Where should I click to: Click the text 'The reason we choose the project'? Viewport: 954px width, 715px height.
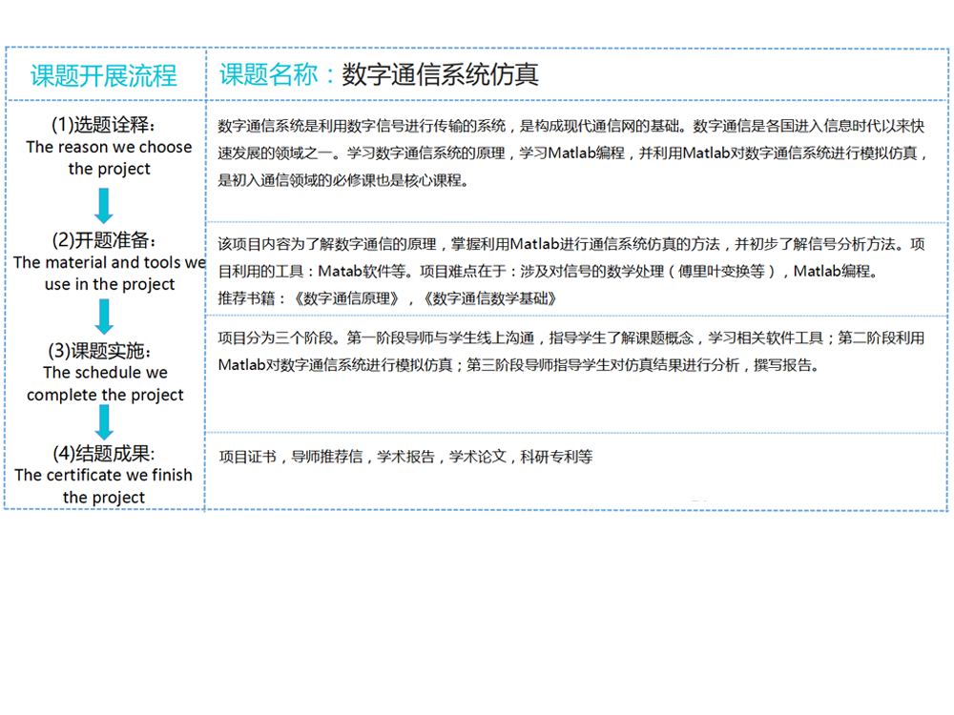pyautogui.click(x=109, y=157)
